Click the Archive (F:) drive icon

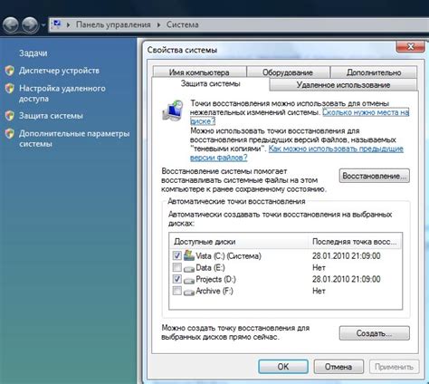click(189, 292)
